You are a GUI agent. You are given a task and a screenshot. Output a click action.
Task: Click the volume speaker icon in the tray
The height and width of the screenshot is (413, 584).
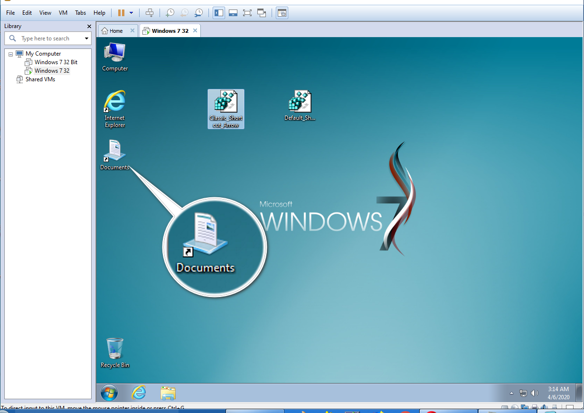(535, 393)
